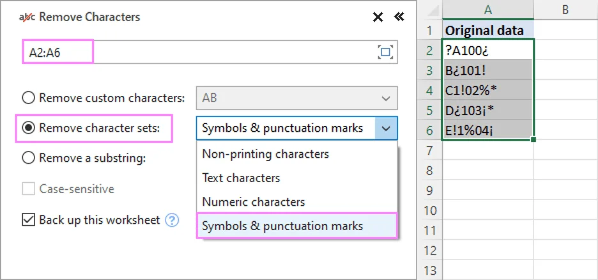This screenshot has width=598, height=280.
Task: Select Symbols & punctuation marks list item
Action: tap(282, 226)
